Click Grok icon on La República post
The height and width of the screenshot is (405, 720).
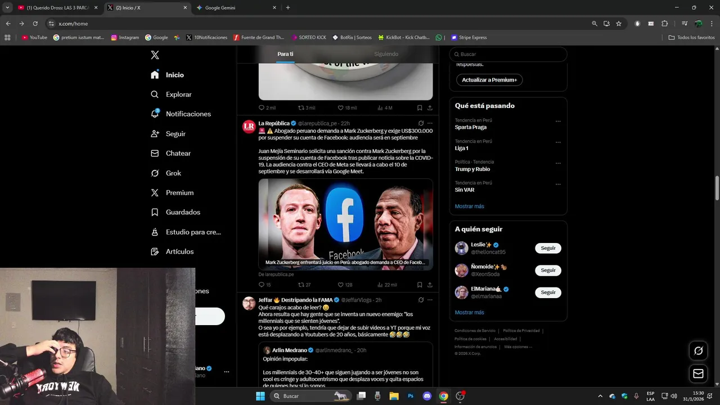[421, 123]
